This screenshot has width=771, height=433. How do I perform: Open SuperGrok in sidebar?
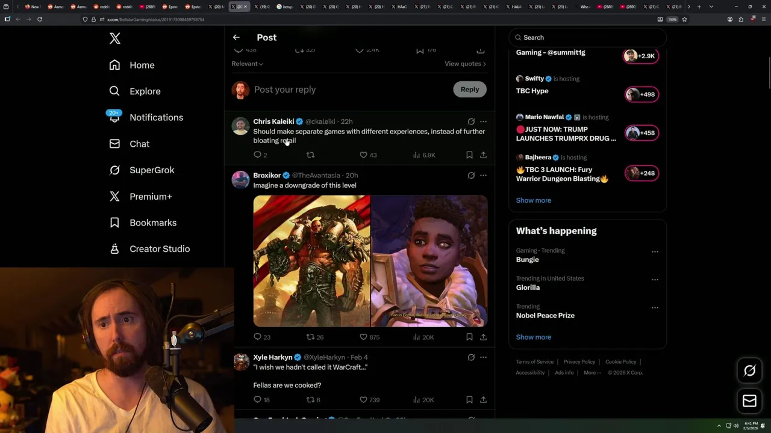[142, 170]
